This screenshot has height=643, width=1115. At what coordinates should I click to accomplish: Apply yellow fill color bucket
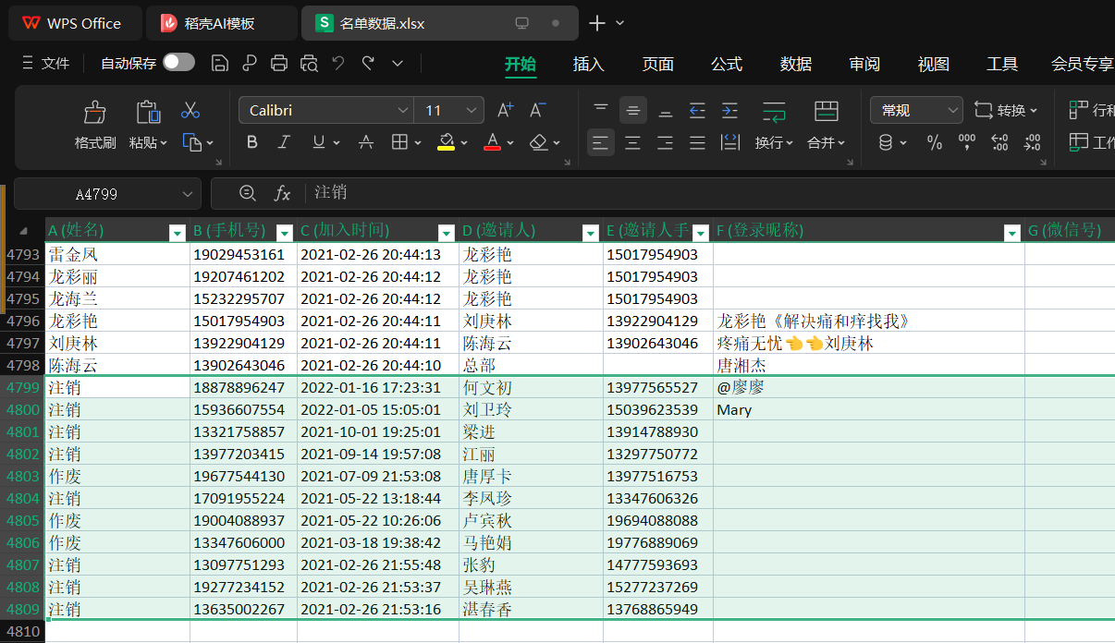446,142
